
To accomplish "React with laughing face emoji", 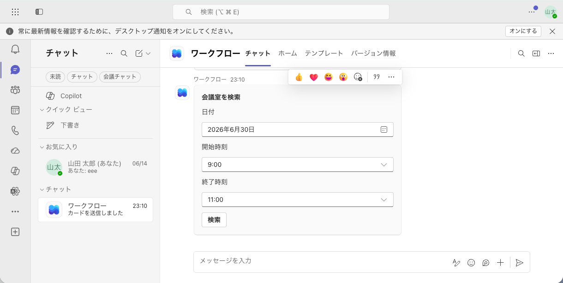I will click(x=329, y=77).
